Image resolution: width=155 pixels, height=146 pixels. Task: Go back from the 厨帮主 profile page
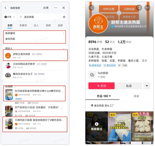point(92,8)
